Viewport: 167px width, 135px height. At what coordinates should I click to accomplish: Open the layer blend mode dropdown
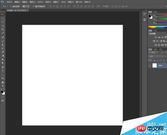156,56
